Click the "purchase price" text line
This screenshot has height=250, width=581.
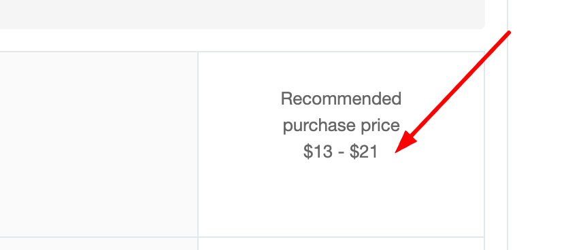click(341, 126)
